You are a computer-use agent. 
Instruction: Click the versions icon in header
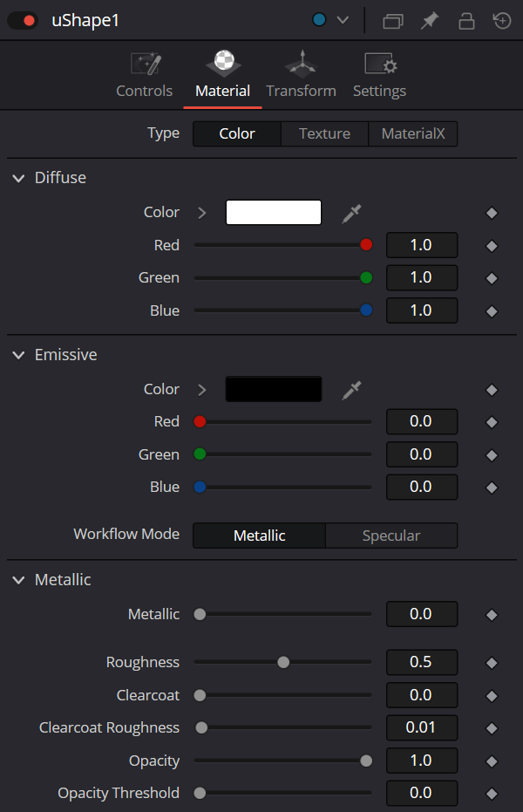point(392,21)
